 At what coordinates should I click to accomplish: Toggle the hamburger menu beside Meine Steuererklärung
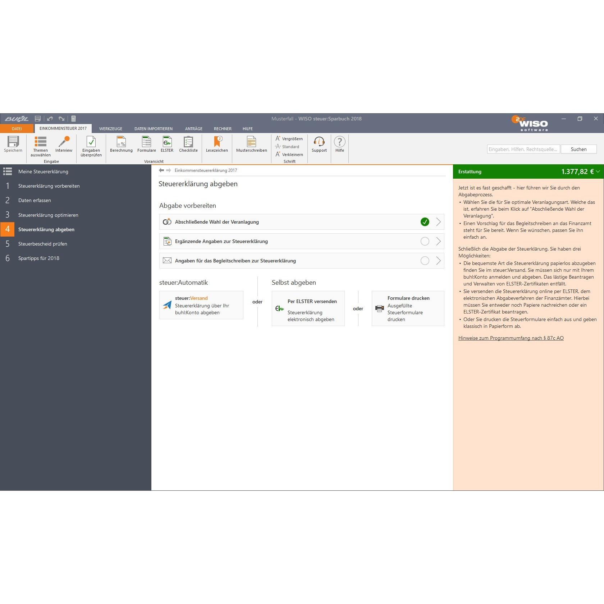point(8,171)
